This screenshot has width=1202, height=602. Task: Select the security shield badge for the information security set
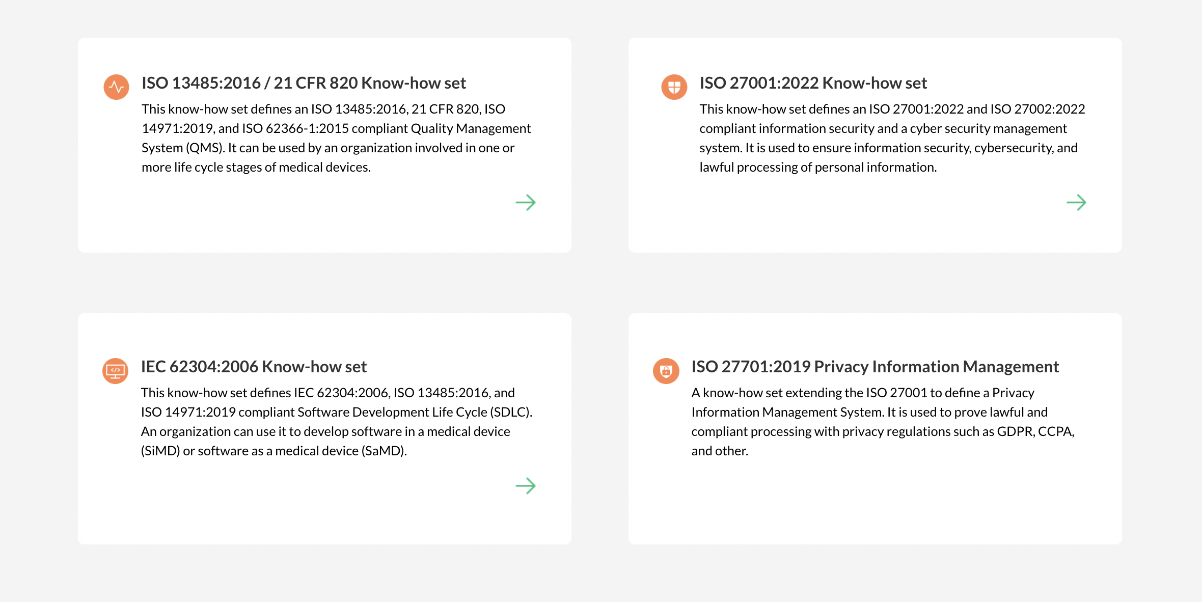pyautogui.click(x=673, y=87)
